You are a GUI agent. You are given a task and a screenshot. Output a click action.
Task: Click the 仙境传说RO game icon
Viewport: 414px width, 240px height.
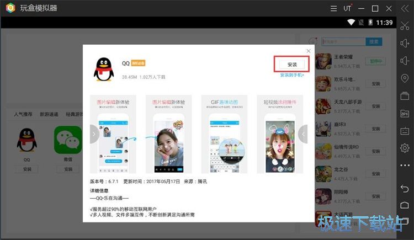[323, 151]
